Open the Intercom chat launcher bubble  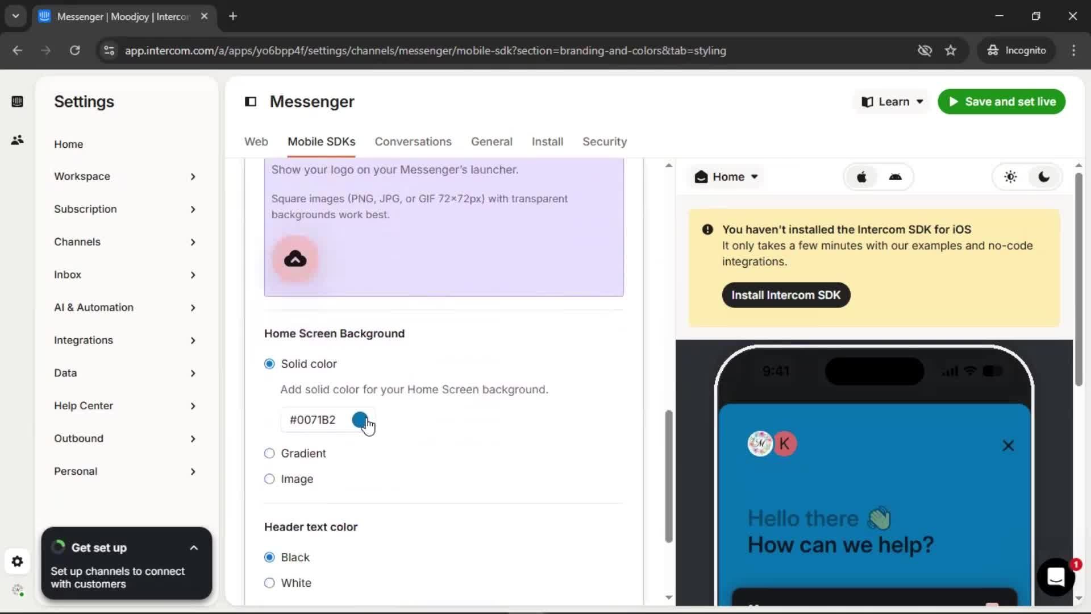tap(1056, 577)
